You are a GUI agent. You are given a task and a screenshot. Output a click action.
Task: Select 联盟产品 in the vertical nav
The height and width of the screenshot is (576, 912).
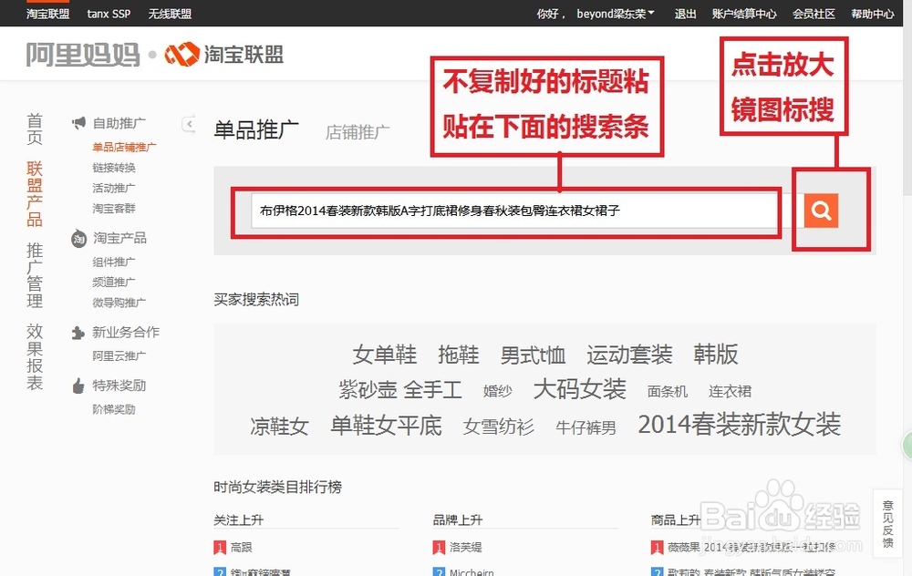click(x=35, y=193)
